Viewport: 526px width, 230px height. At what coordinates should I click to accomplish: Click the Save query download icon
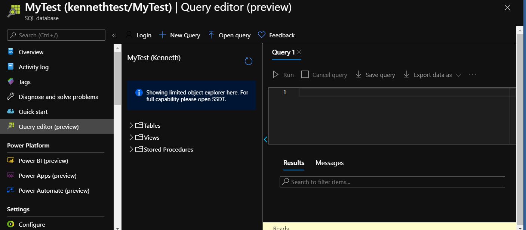tap(358, 75)
